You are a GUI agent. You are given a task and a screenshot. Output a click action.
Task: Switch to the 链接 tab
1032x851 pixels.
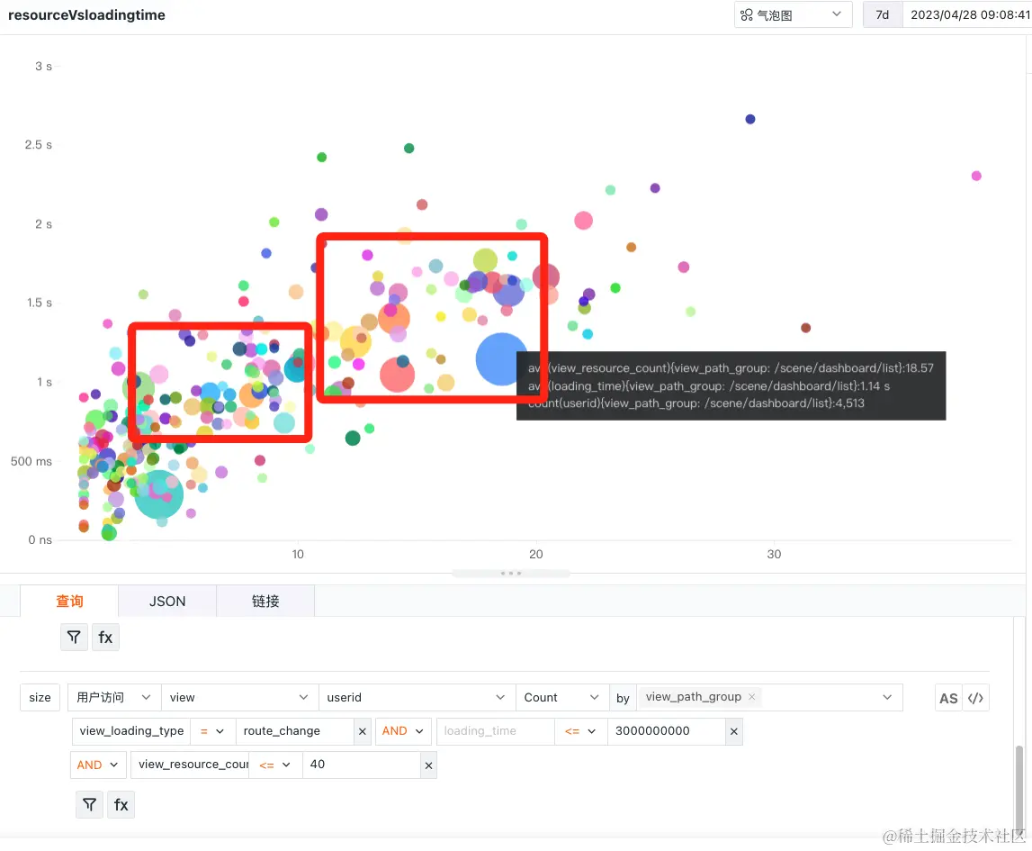pyautogui.click(x=265, y=601)
